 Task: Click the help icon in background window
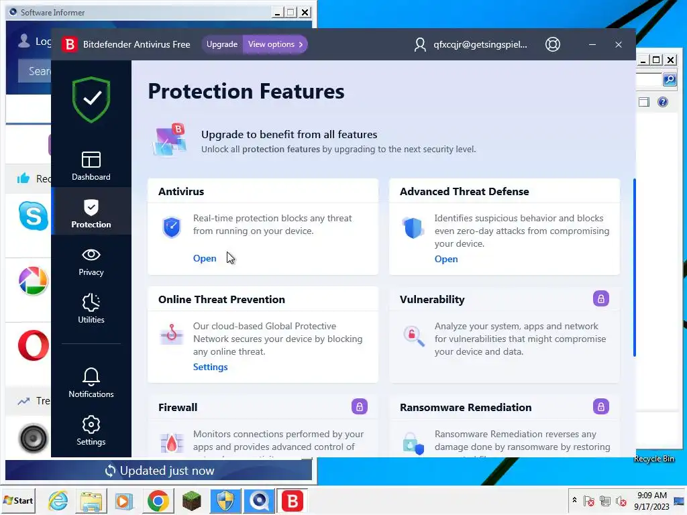pyautogui.click(x=662, y=102)
